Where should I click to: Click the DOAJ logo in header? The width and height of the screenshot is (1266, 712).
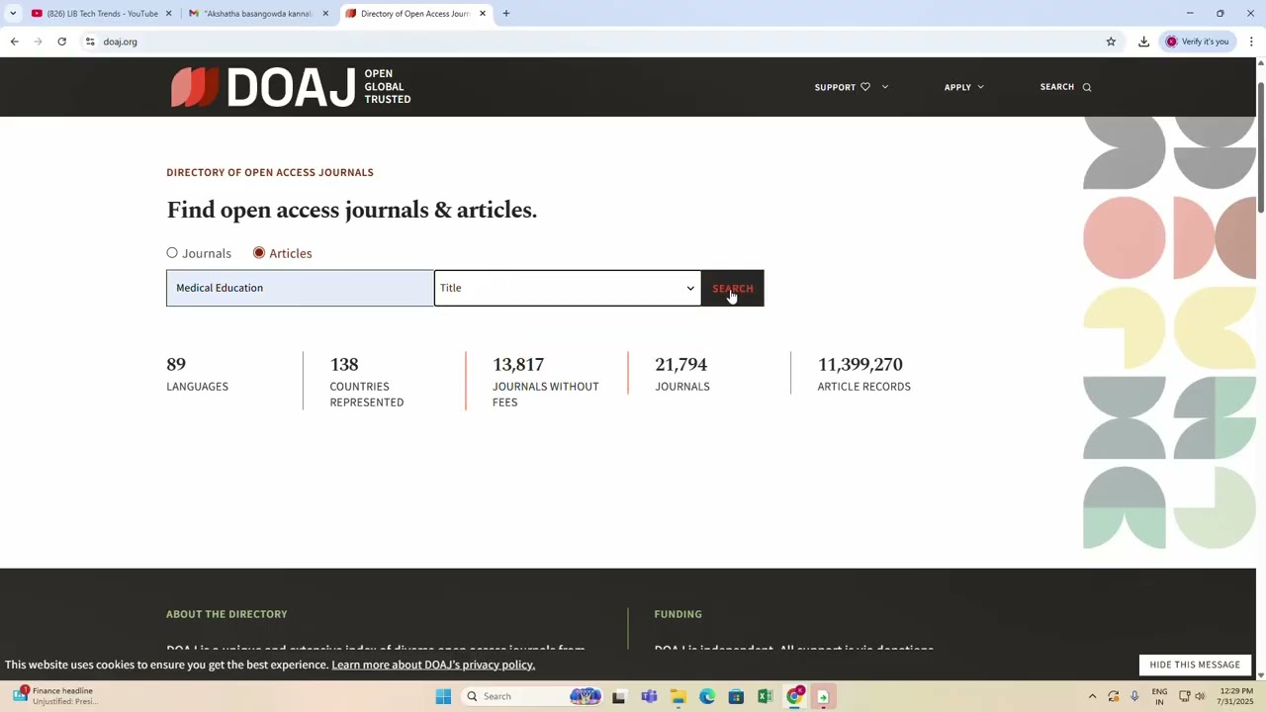pyautogui.click(x=291, y=87)
